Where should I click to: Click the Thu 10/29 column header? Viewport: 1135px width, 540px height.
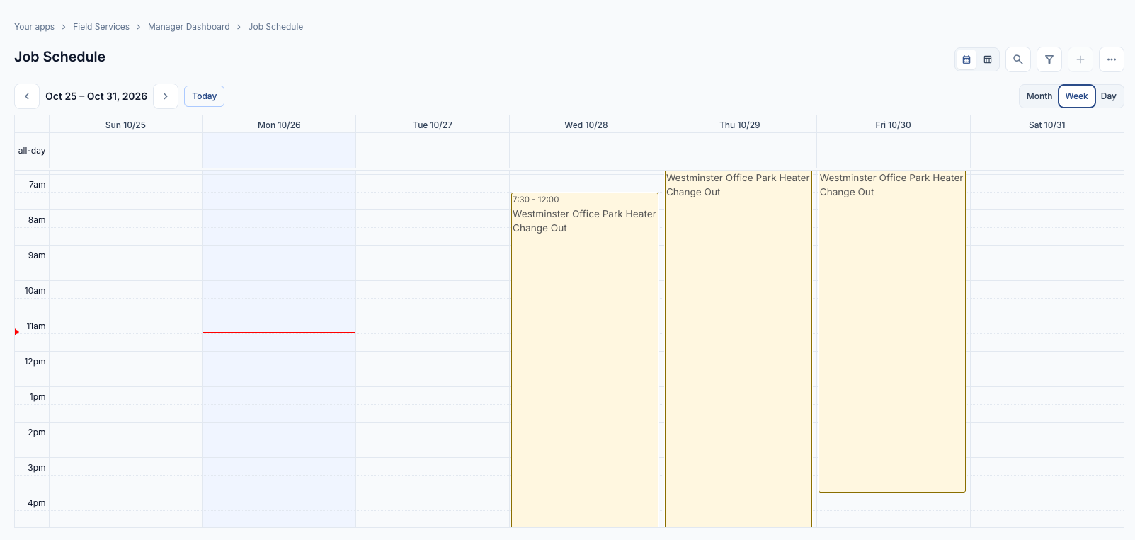pyautogui.click(x=740, y=125)
